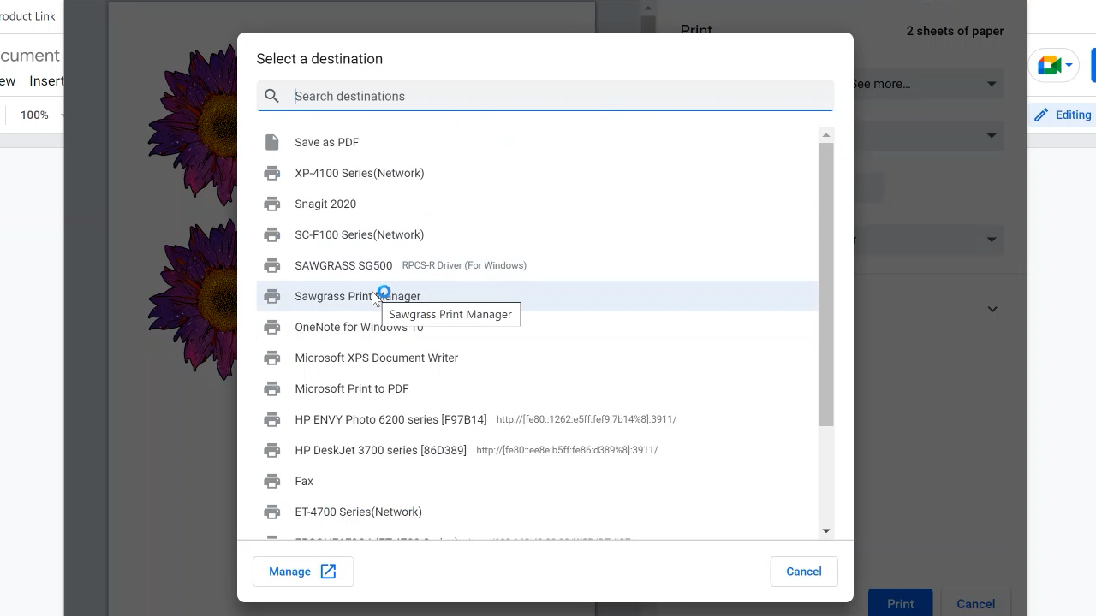Open the Google Meet dropdown arrow
This screenshot has height=616, width=1096.
1069,66
